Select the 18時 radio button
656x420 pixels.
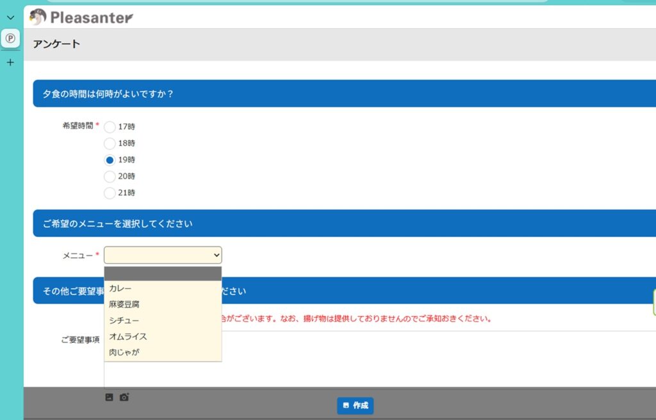pyautogui.click(x=110, y=143)
